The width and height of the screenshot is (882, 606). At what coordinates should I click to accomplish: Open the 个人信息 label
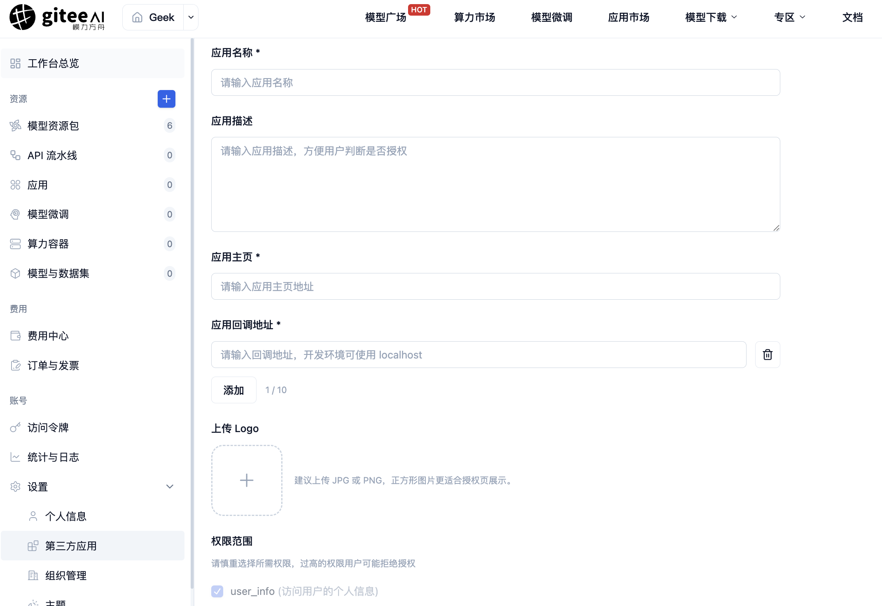click(x=66, y=517)
